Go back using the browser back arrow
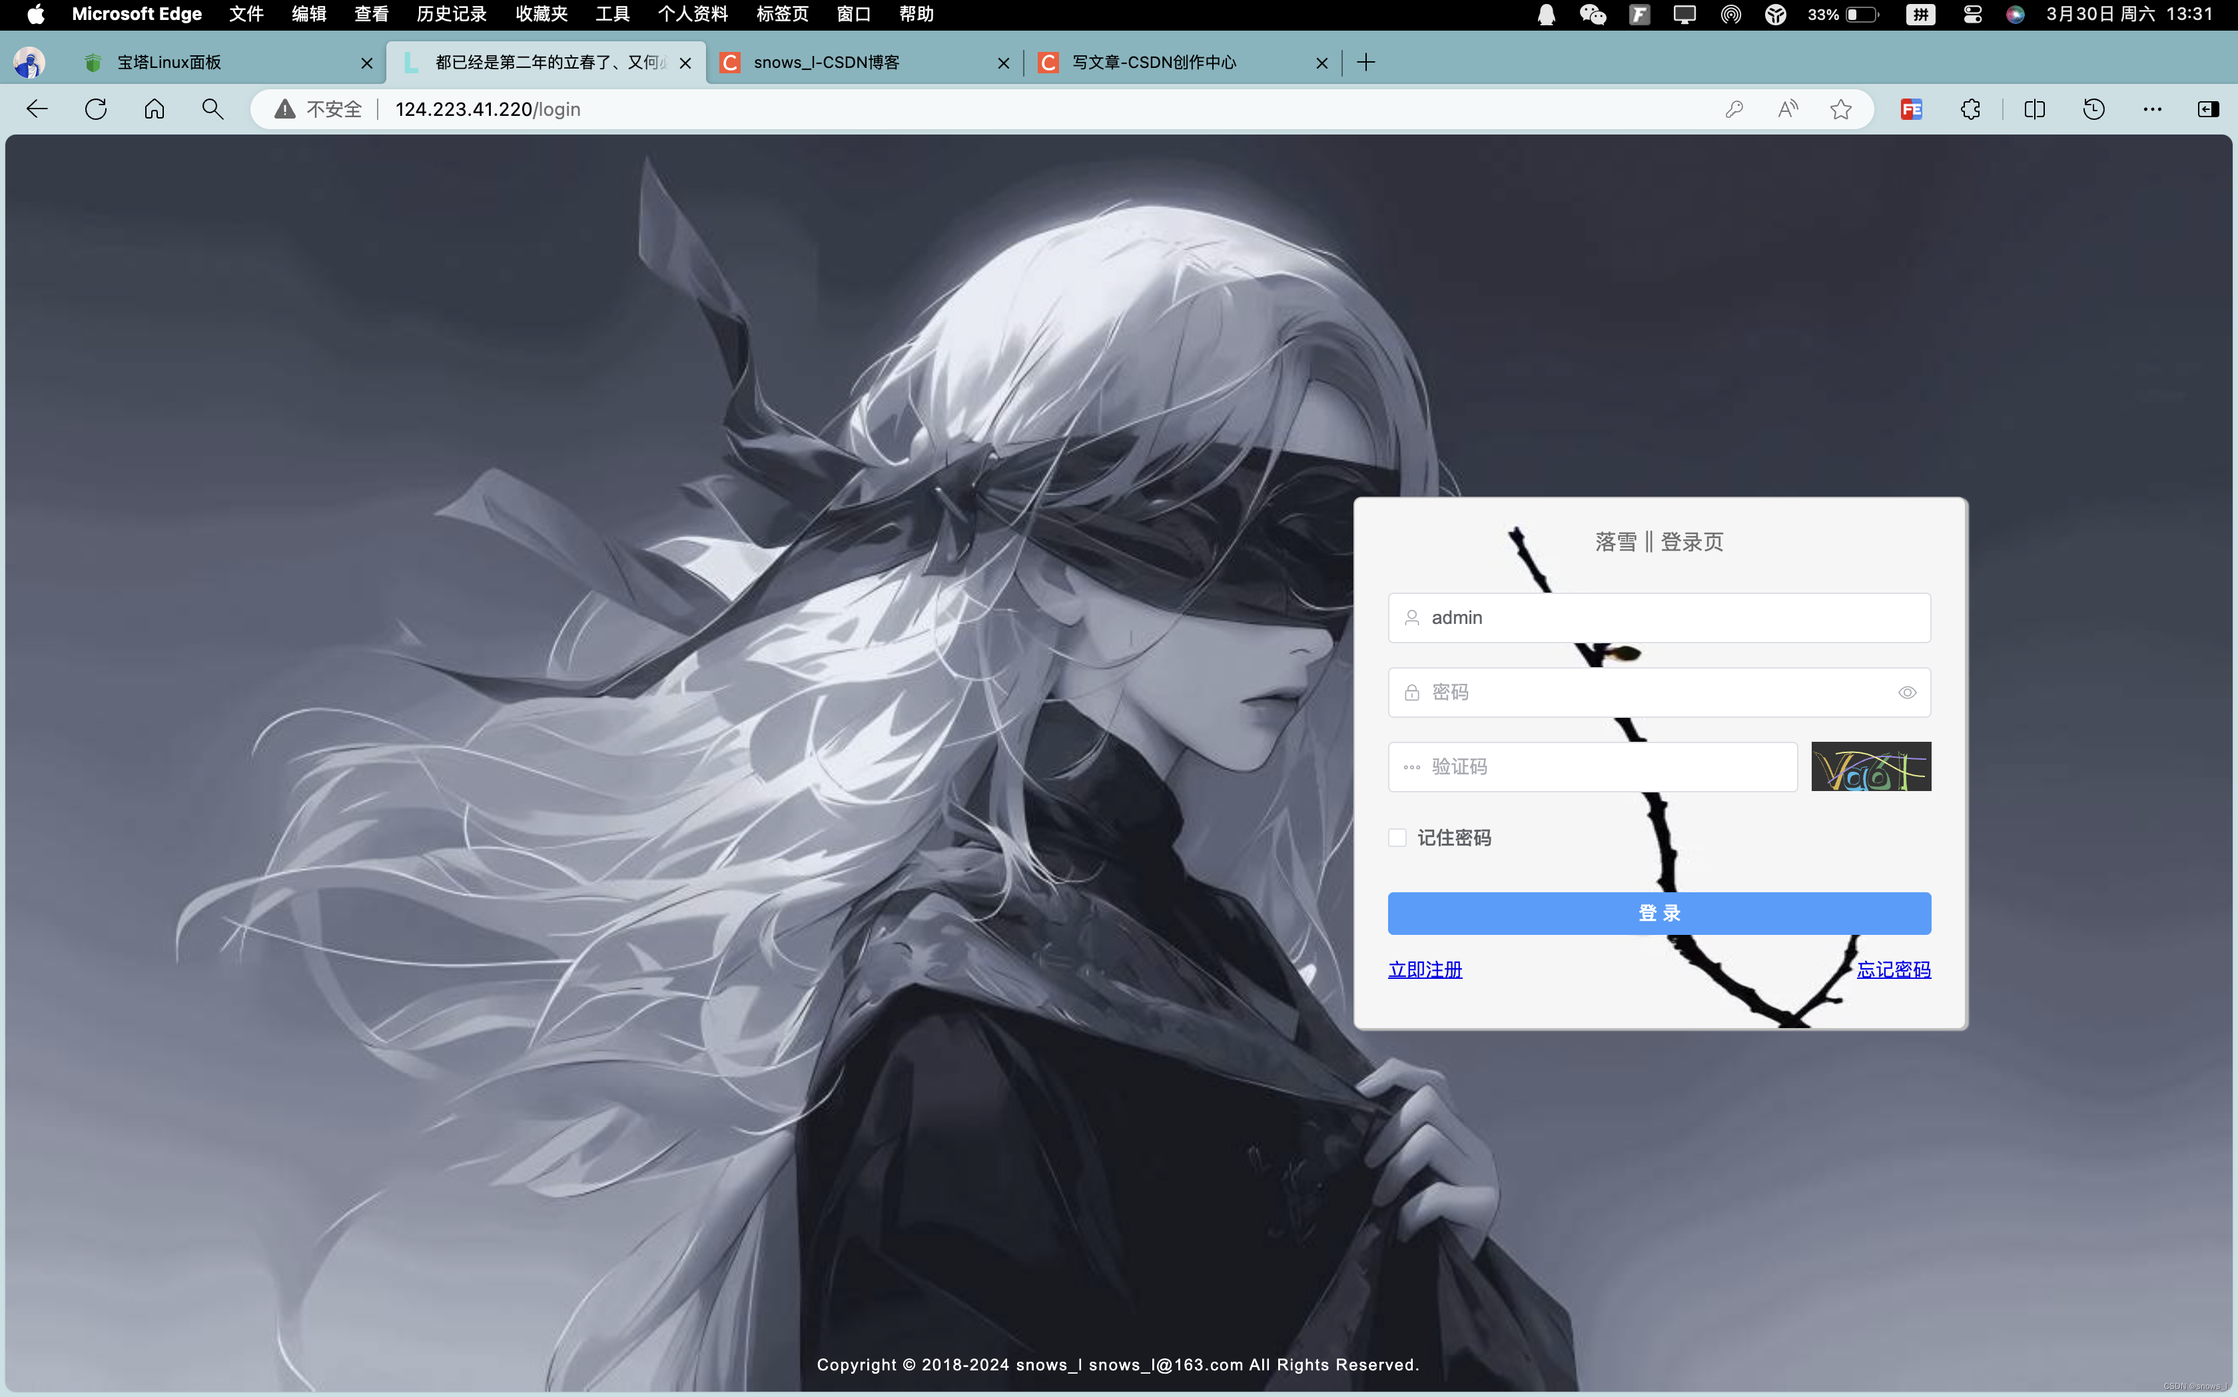Viewport: 2238px width, 1397px height. [x=37, y=109]
